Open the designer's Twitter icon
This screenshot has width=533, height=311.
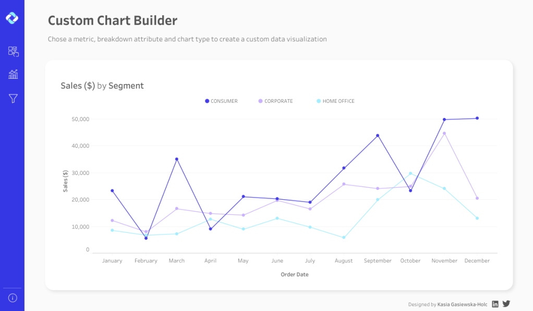pos(506,304)
